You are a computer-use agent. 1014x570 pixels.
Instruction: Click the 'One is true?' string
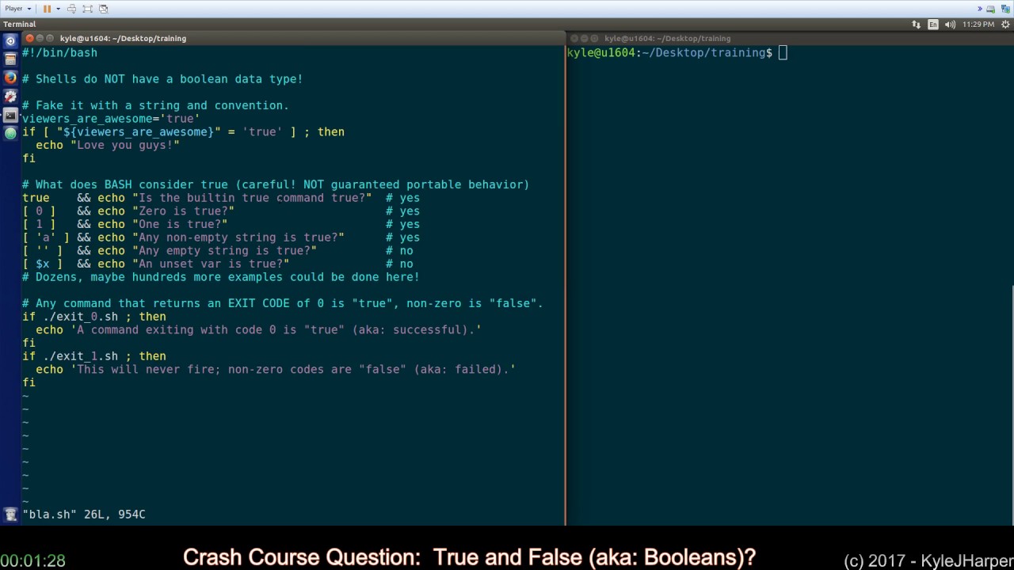point(180,224)
